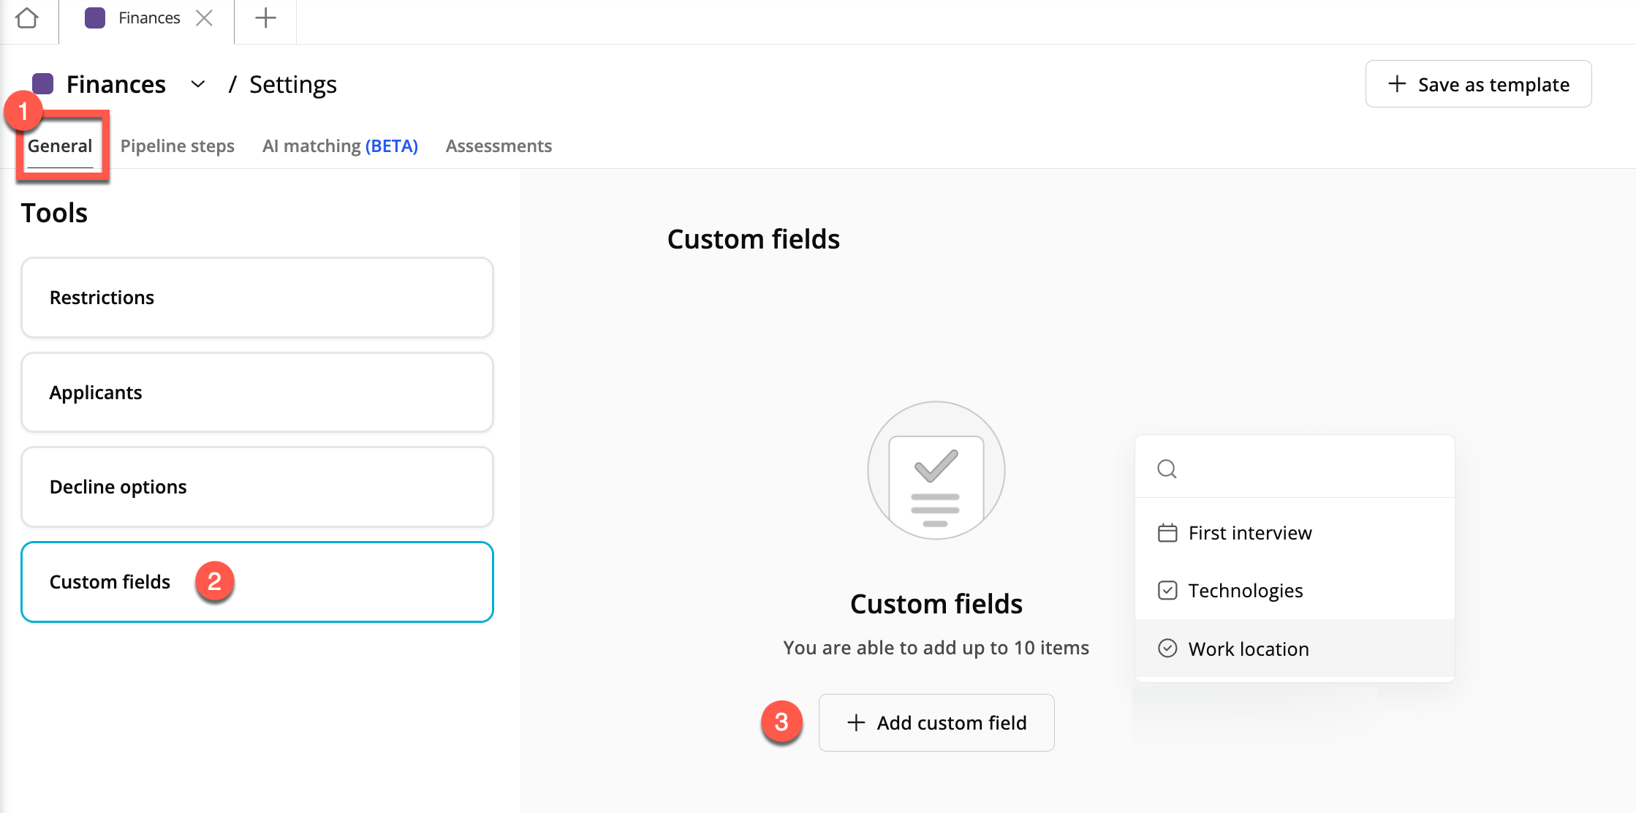Click Add custom field button
The width and height of the screenshot is (1636, 813).
[x=936, y=722]
